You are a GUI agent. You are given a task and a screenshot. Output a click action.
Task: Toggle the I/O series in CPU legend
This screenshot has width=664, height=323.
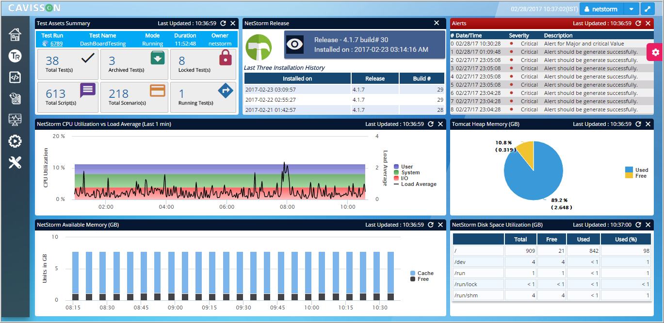401,178
